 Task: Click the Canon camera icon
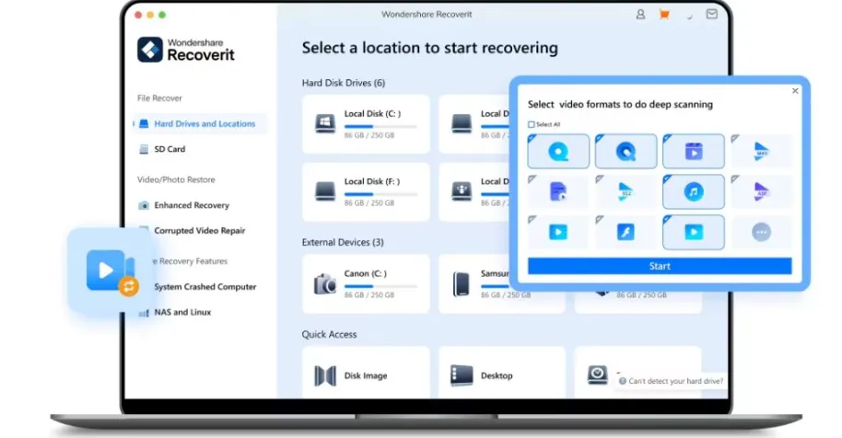(325, 284)
